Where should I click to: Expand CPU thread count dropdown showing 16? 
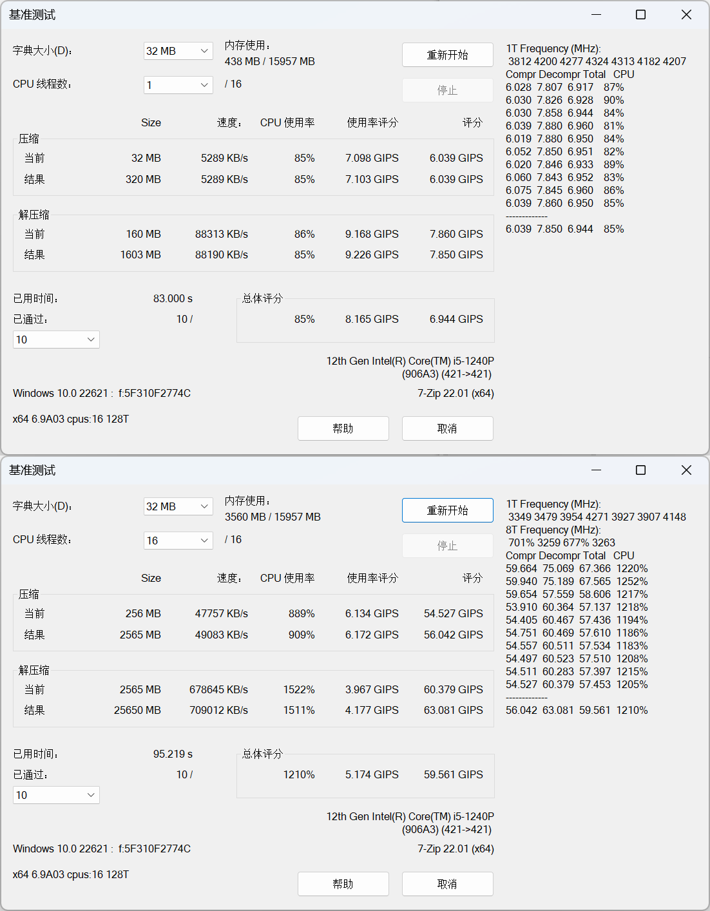pos(178,541)
